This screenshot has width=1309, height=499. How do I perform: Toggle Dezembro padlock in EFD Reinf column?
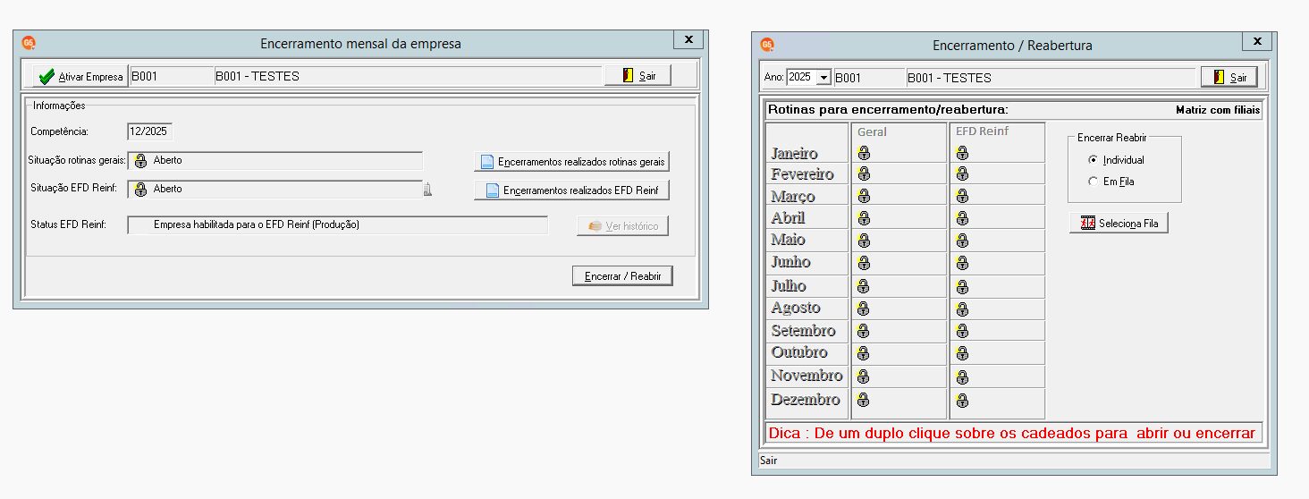(962, 400)
